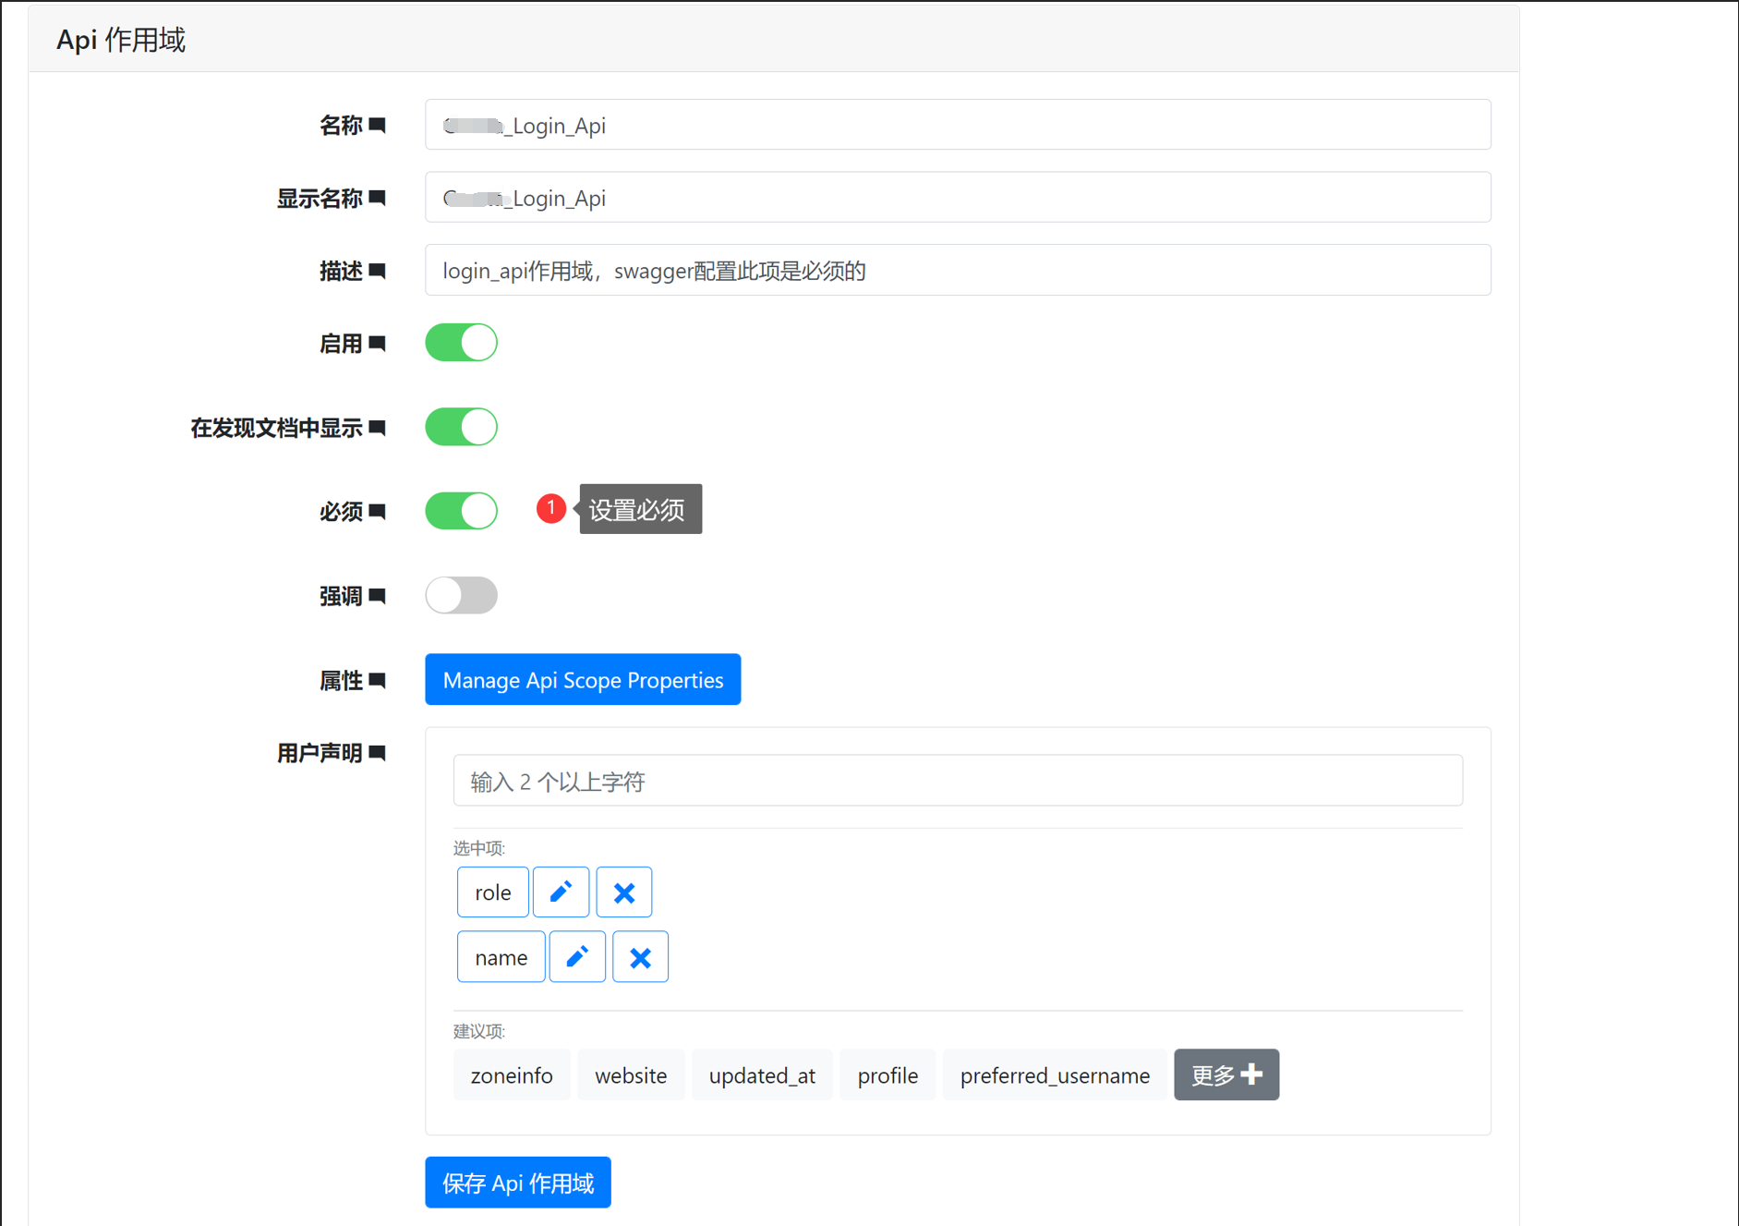The height and width of the screenshot is (1226, 1739).
Task: Click the 保存 Api 作用域 button
Action: (517, 1182)
